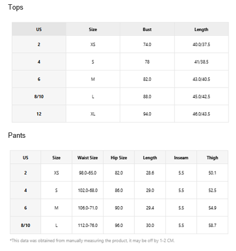
Task: Click the 58.7 thigh value
Action: 212,225
